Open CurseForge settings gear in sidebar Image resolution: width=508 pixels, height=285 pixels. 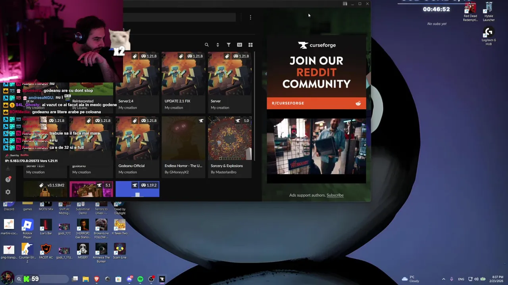(x=8, y=192)
